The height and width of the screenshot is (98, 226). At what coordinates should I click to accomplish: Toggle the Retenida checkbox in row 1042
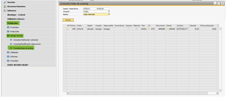(x=137, y=29)
